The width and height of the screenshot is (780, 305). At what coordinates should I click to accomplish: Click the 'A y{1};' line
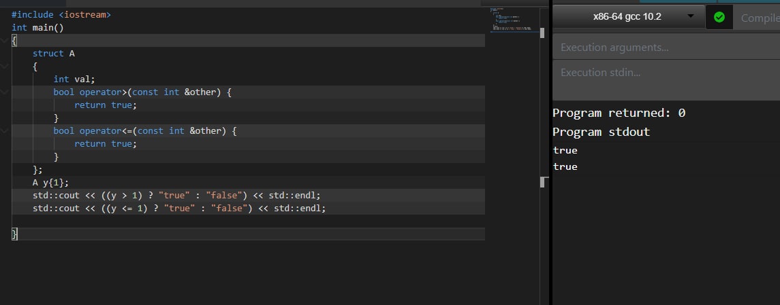50,182
